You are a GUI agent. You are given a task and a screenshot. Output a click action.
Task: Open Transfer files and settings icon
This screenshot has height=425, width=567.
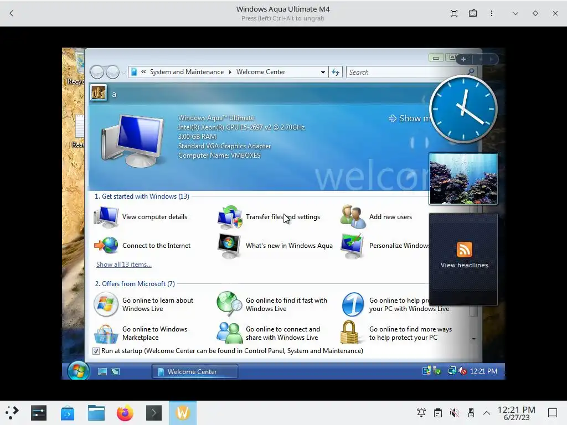click(x=229, y=217)
